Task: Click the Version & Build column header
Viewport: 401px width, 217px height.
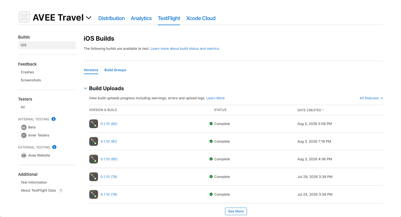Action: point(103,110)
